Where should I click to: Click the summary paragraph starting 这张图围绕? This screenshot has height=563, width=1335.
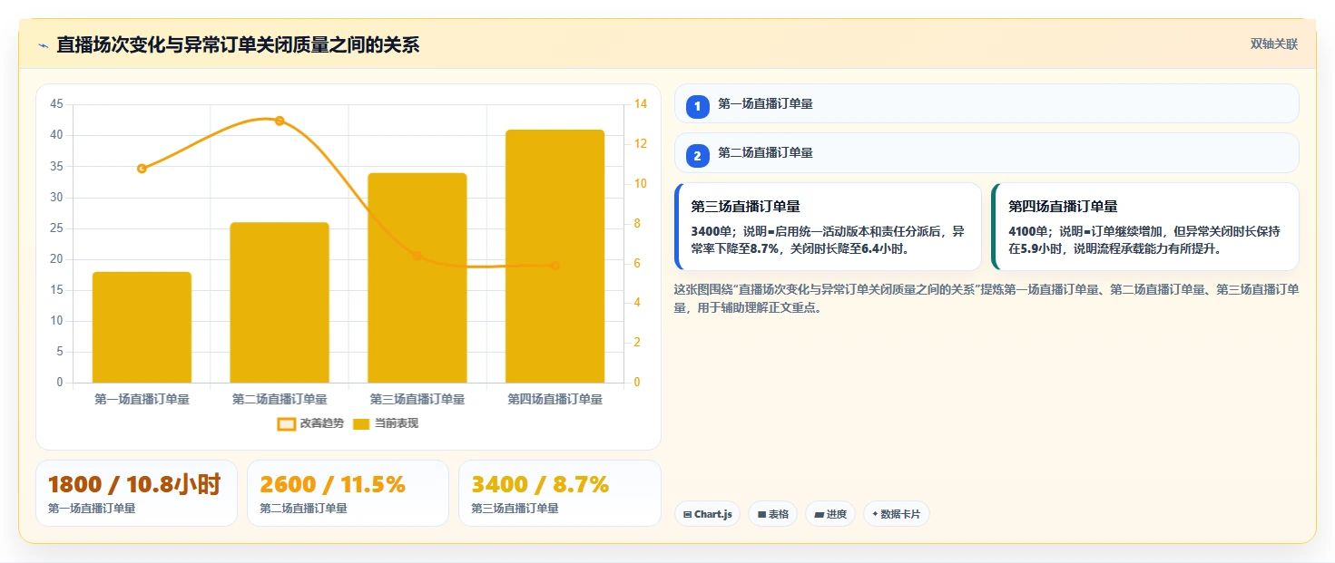987,298
